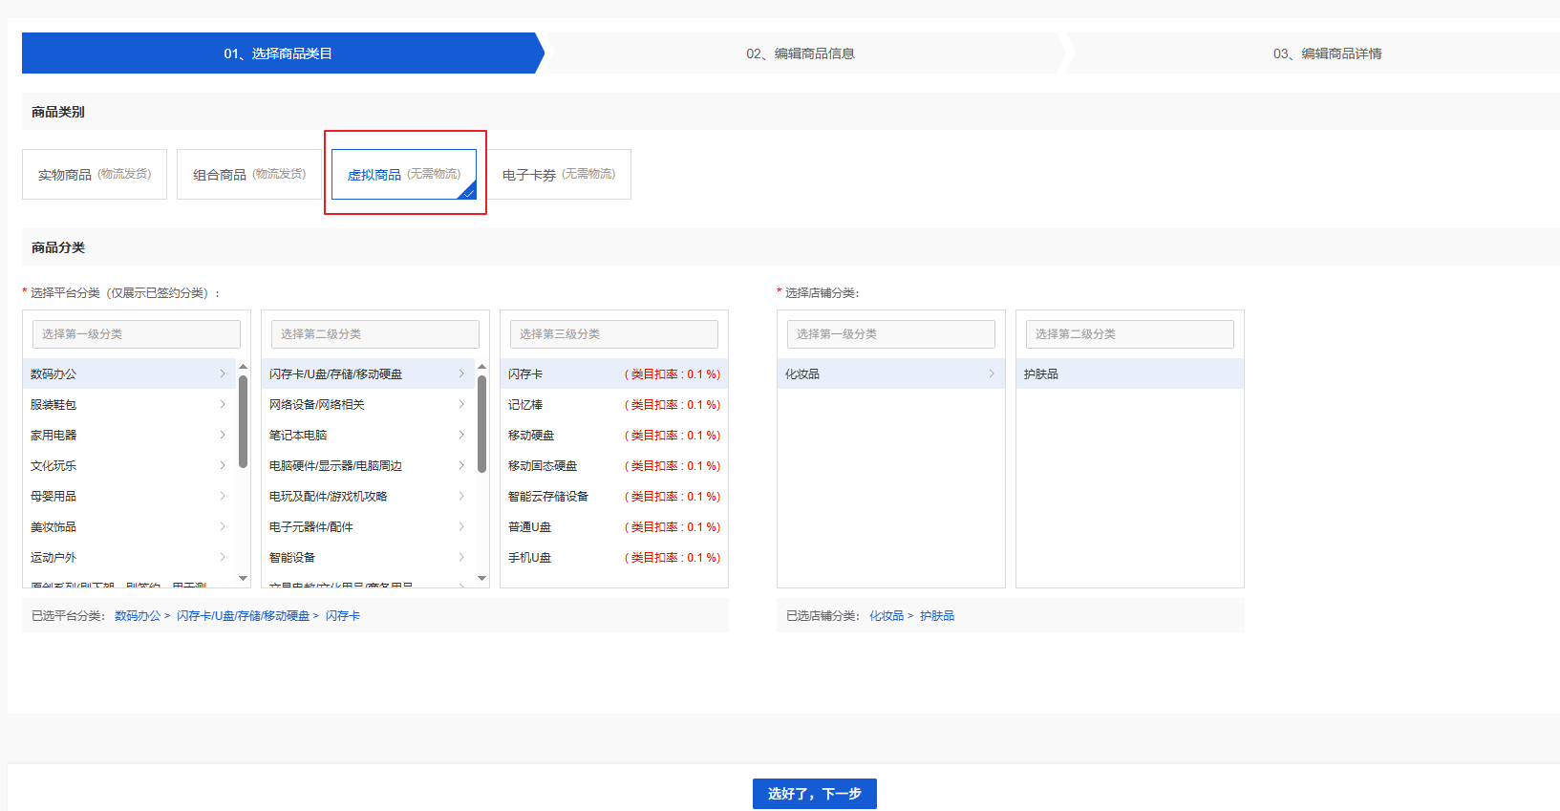Open step 03 编辑商品详情 tab
This screenshot has height=811, width=1560.
[1327, 53]
